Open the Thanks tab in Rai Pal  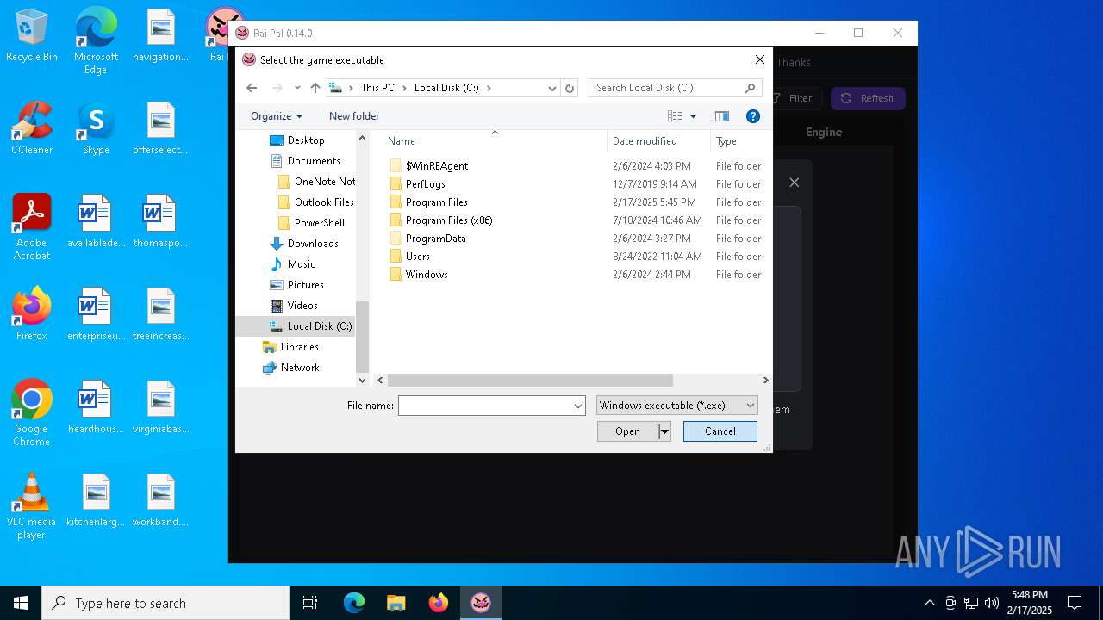point(793,63)
